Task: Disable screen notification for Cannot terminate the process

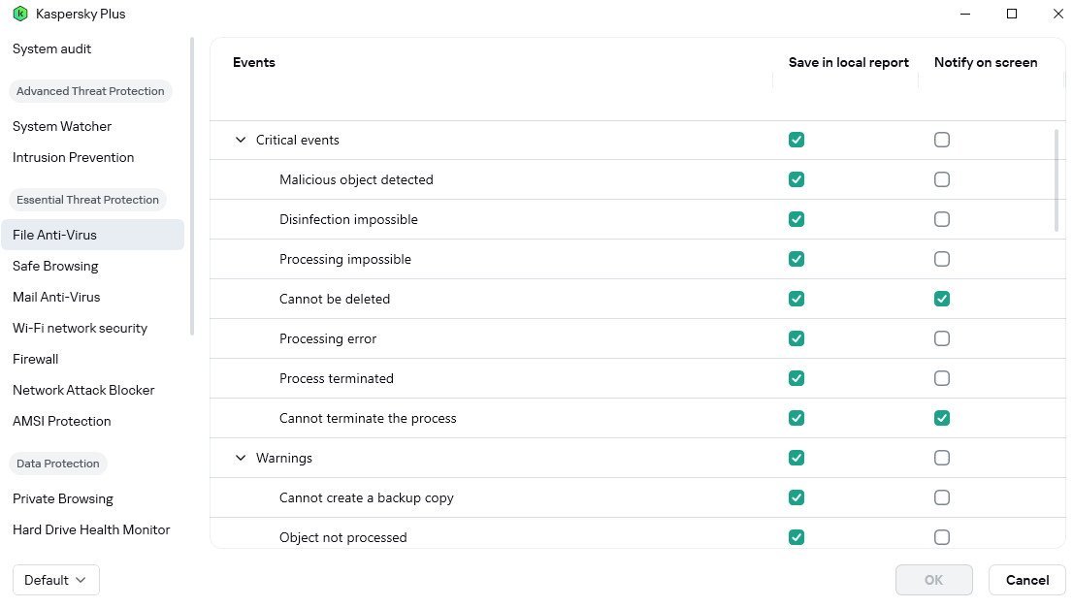Action: pyautogui.click(x=942, y=418)
